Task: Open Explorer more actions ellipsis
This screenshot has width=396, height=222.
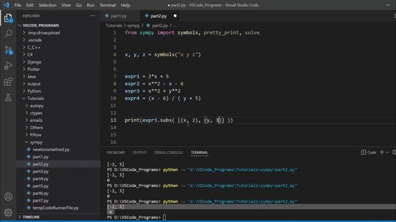Action: click(x=93, y=16)
